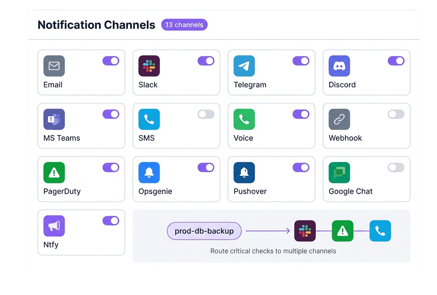Click the Webhook label text
The image size is (437, 295).
click(x=345, y=138)
